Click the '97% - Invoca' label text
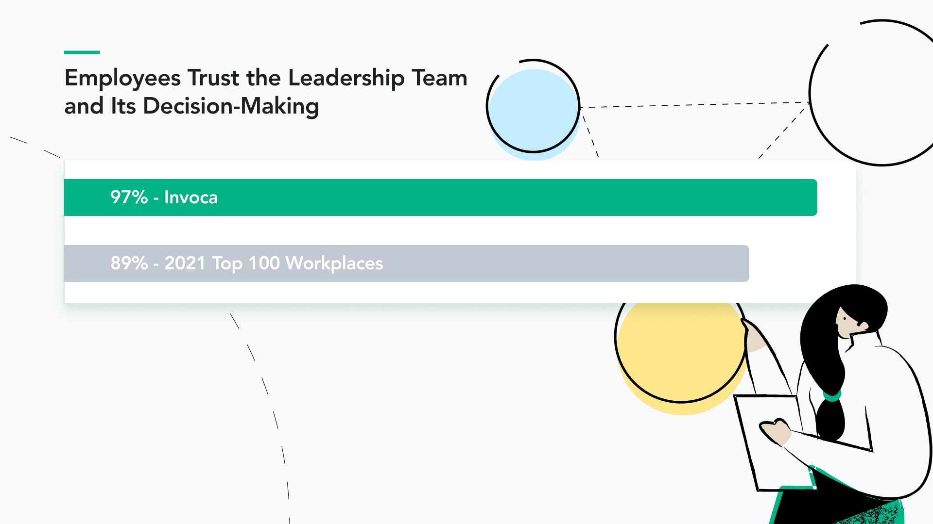Viewport: 933px width, 524px height. point(164,197)
